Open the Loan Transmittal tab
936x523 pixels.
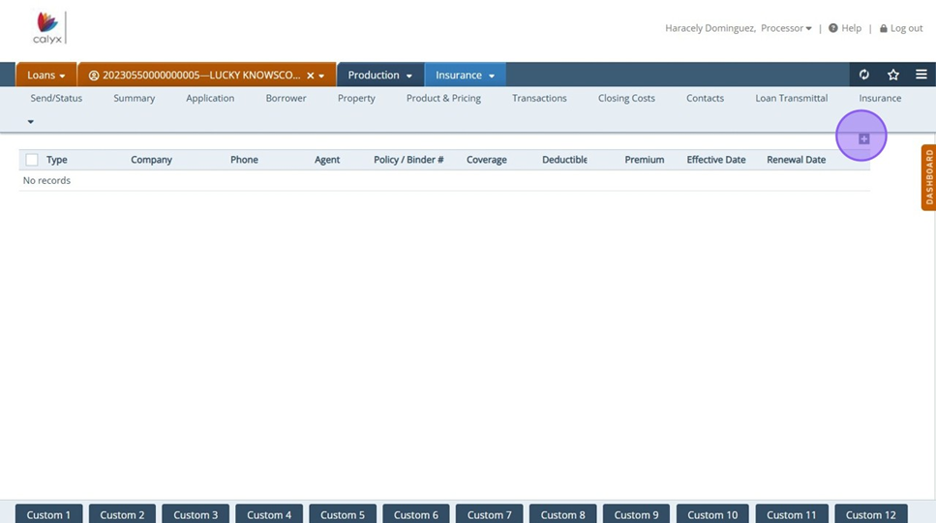coord(791,98)
